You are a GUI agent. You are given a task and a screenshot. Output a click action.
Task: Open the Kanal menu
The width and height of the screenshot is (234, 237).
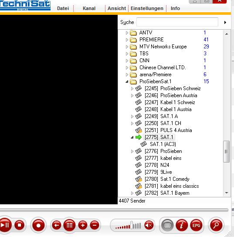coord(89,8)
